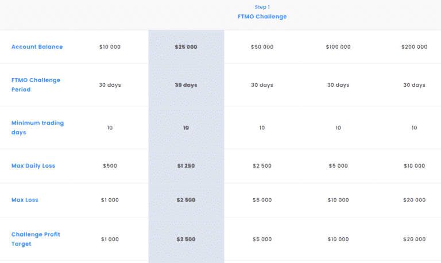Select the highlighted $25 000 account balance
This screenshot has height=263, width=441.
point(186,47)
